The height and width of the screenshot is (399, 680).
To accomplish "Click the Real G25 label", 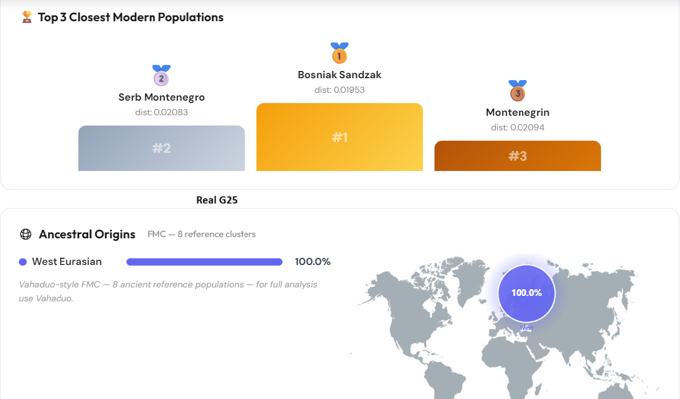I will click(217, 200).
